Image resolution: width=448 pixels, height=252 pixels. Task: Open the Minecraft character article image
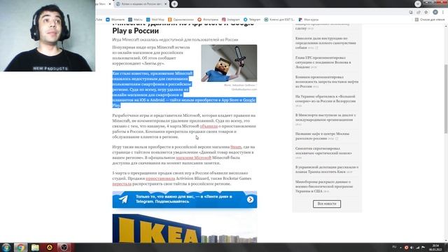coord(229,63)
